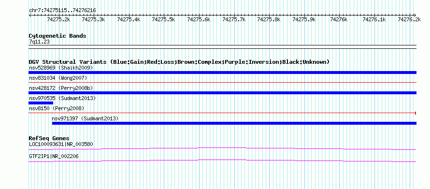Select the short blue nsv970535 bar
The height and width of the screenshot is (189, 430).
point(41,103)
